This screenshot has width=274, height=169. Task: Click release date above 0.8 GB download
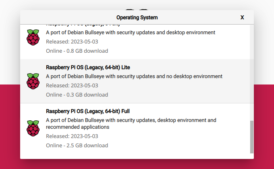click(x=72, y=42)
